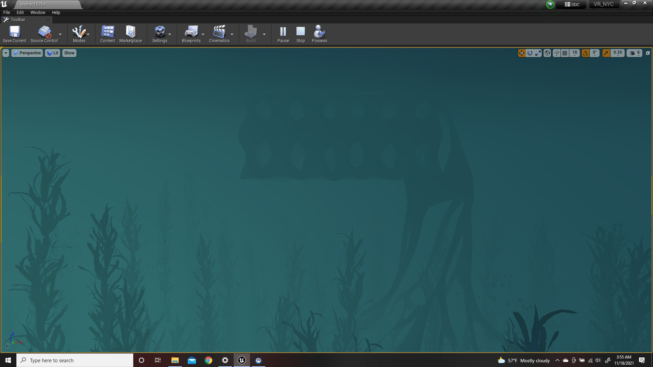The width and height of the screenshot is (653, 367).
Task: Change rotation snap value 5°
Action: [595, 53]
